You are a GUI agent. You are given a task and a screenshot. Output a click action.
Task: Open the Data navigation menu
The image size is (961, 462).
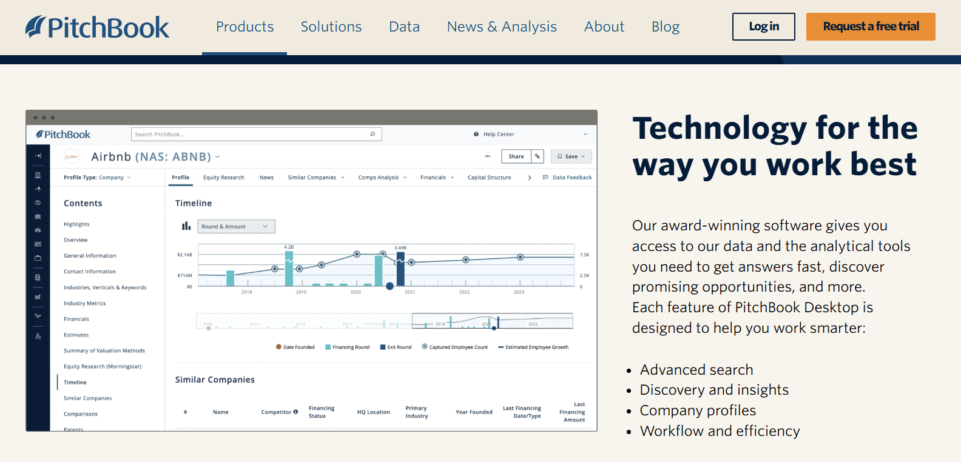pos(404,27)
